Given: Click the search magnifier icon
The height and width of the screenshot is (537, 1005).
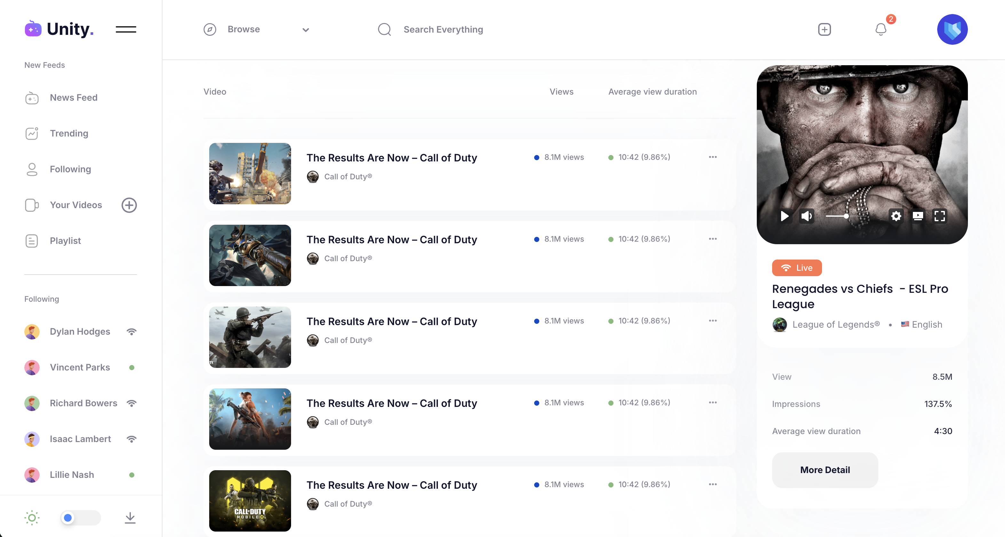Looking at the screenshot, I should point(384,29).
